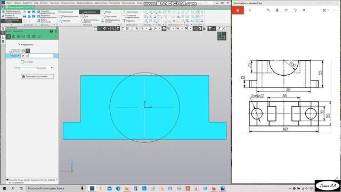Click the sketch mode indicator icon in viewport corner
Screen dimensions: 341x192
click(222, 36)
